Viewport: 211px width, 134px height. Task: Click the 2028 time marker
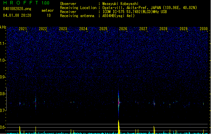point(163,29)
